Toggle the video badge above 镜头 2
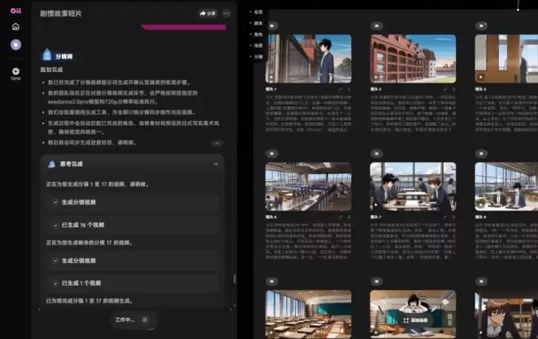The image size is (538, 339). click(x=377, y=26)
